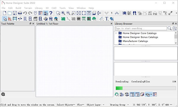Select the Stairs tool
Viewport: 178px width, 107px height.
(x=46, y=19)
